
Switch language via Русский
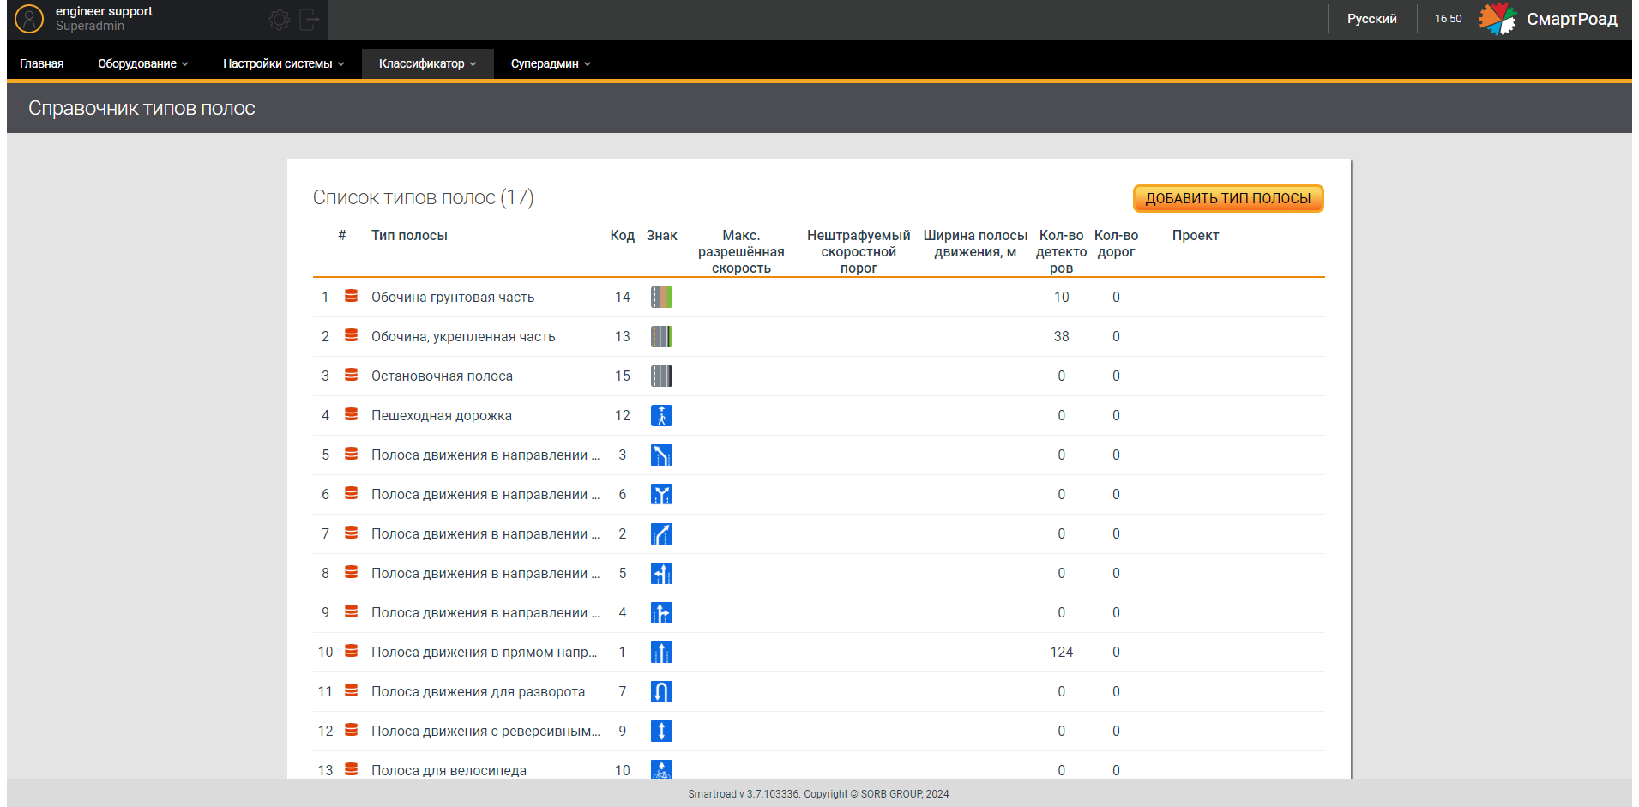(1371, 19)
